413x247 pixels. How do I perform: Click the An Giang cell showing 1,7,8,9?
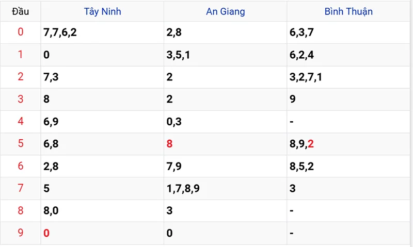pyautogui.click(x=225, y=188)
